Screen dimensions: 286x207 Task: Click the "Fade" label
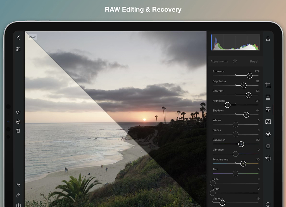pyautogui.click(x=216, y=179)
